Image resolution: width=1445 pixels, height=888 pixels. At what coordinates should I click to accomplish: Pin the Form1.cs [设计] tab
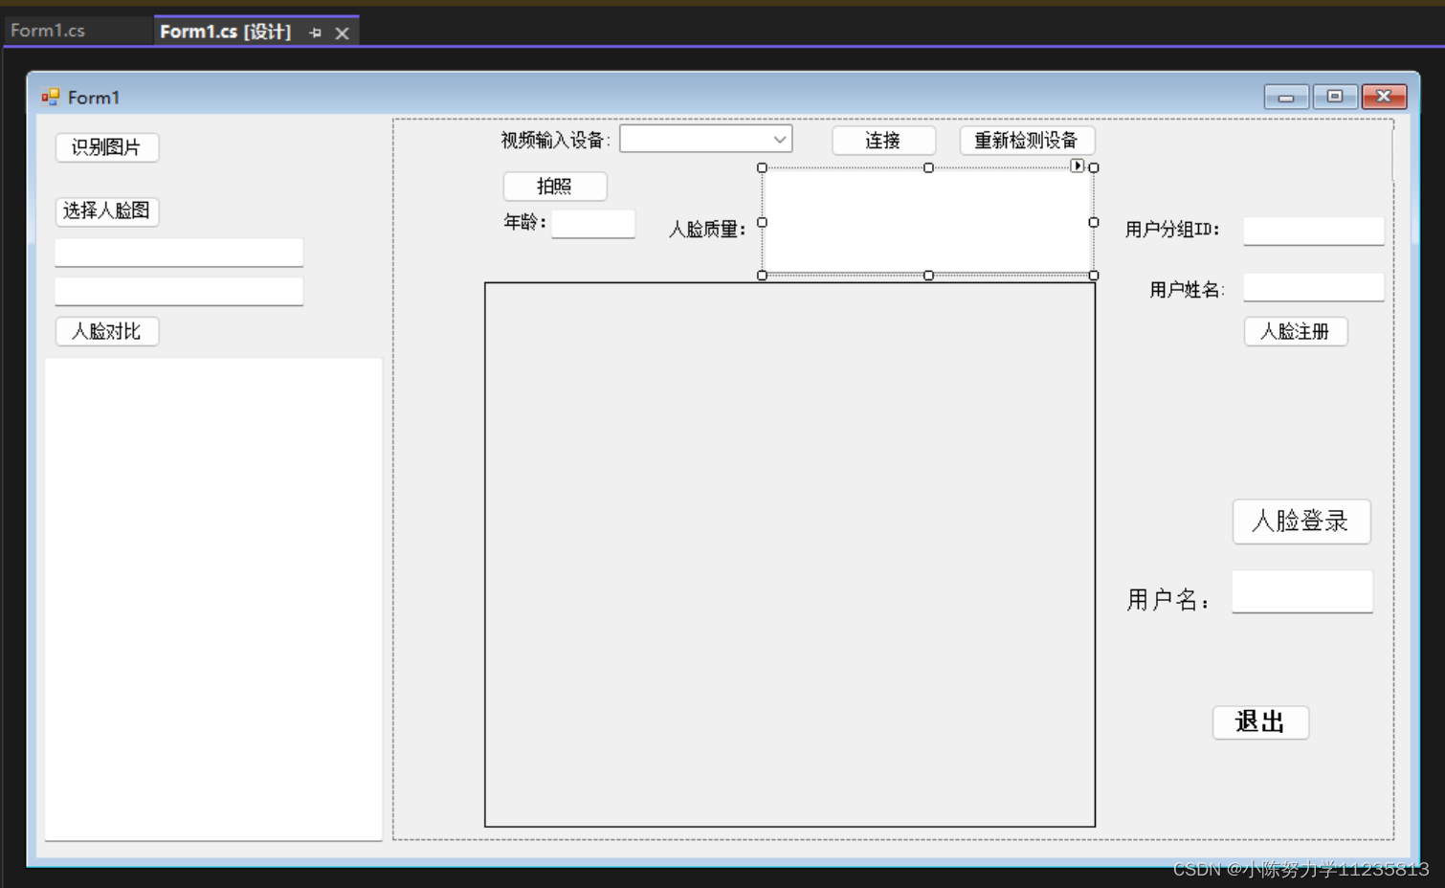click(x=316, y=33)
